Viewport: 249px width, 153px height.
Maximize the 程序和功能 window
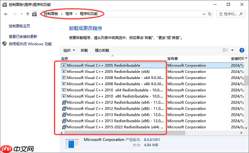[228, 5]
